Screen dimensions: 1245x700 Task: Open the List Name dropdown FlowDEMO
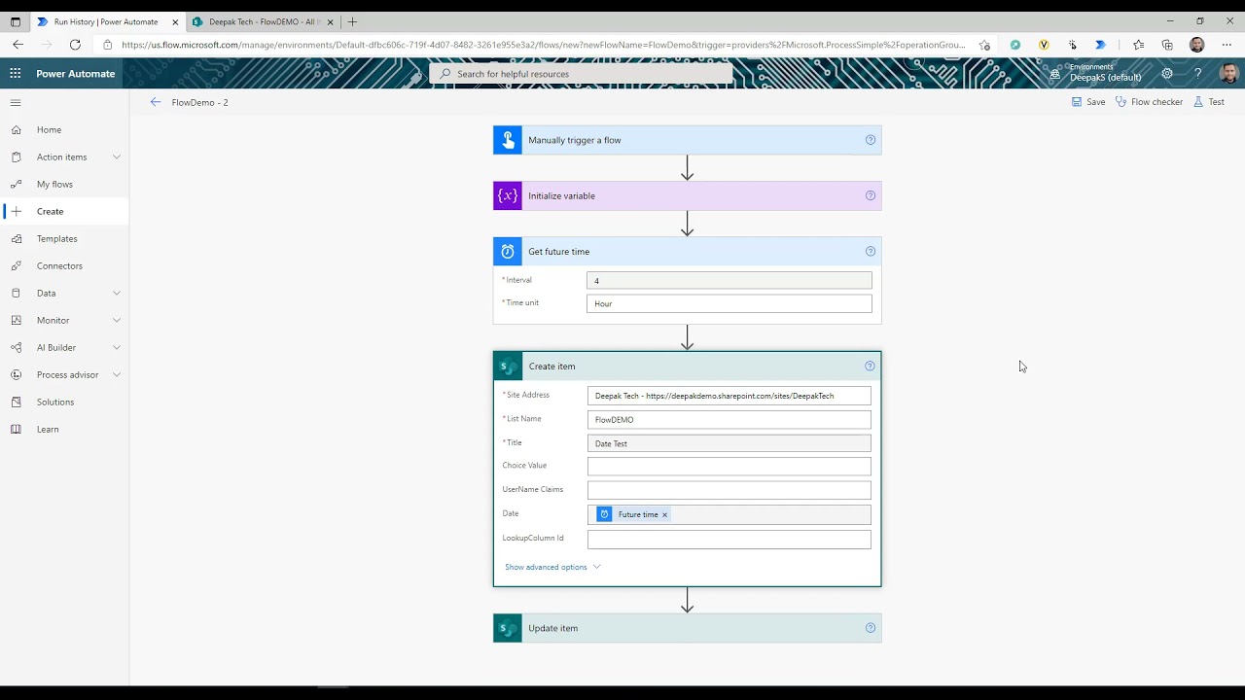point(729,419)
